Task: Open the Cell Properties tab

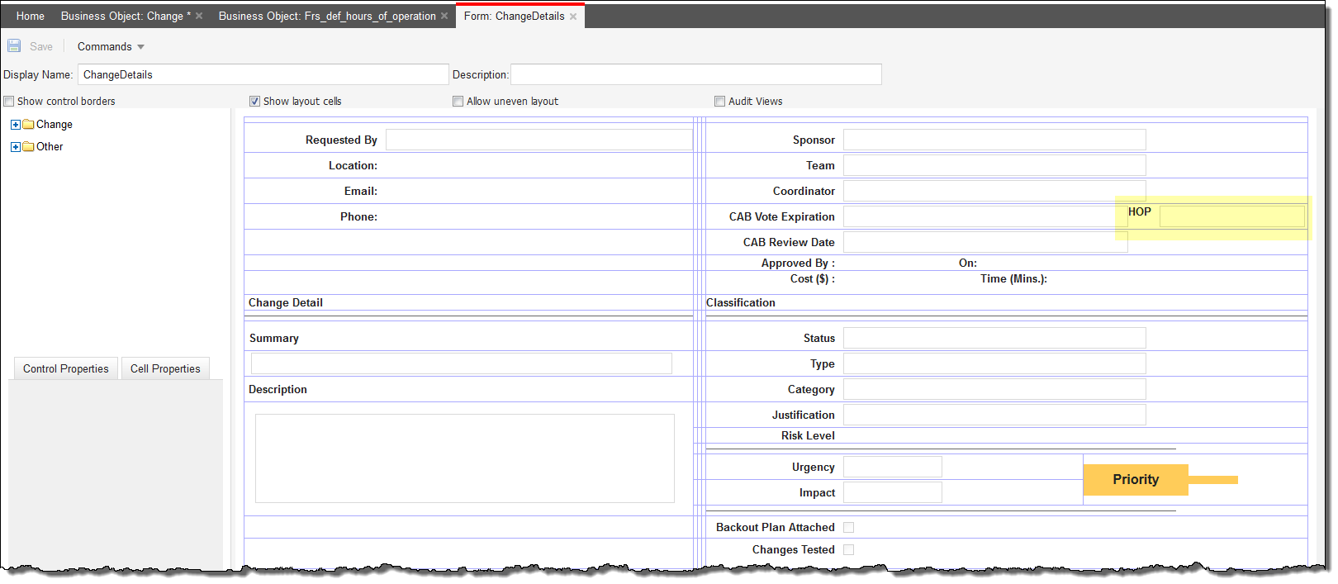Action: (x=165, y=369)
